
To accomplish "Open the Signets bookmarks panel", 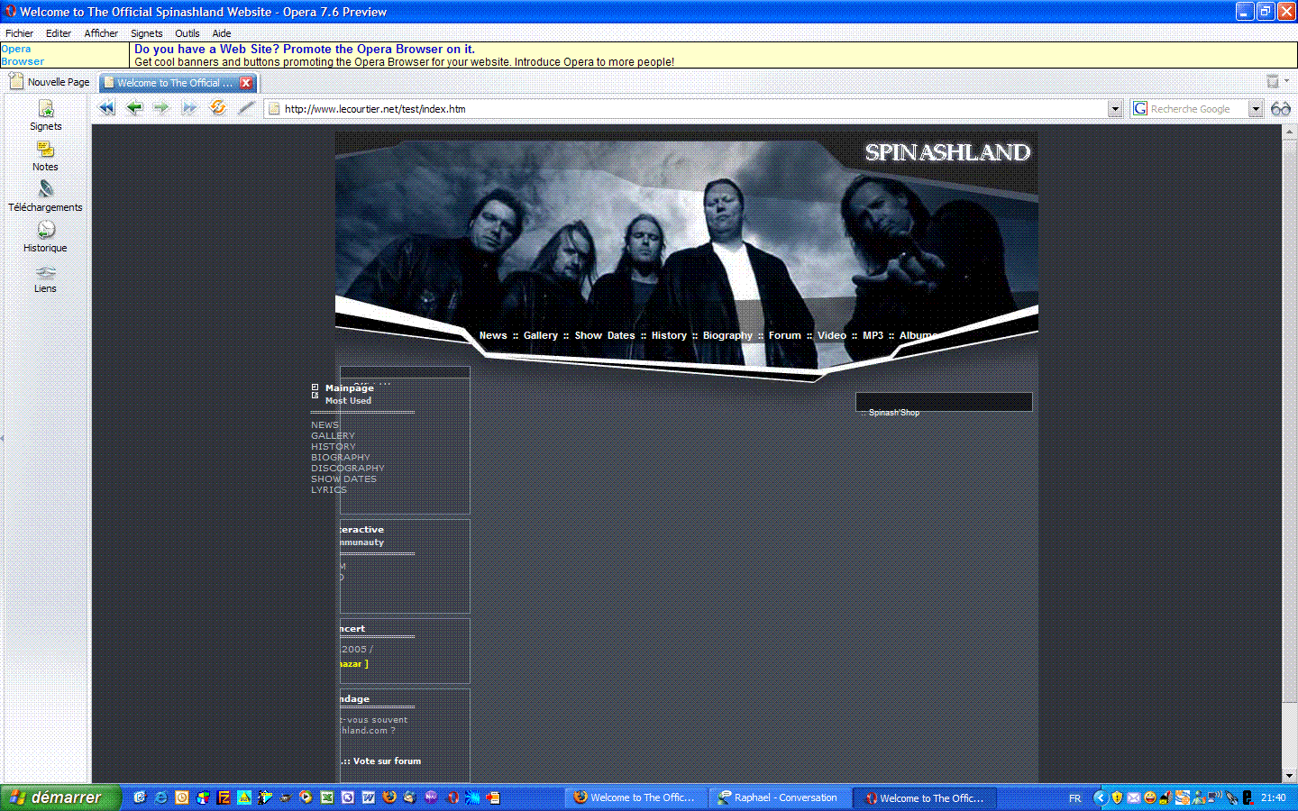I will [x=45, y=115].
